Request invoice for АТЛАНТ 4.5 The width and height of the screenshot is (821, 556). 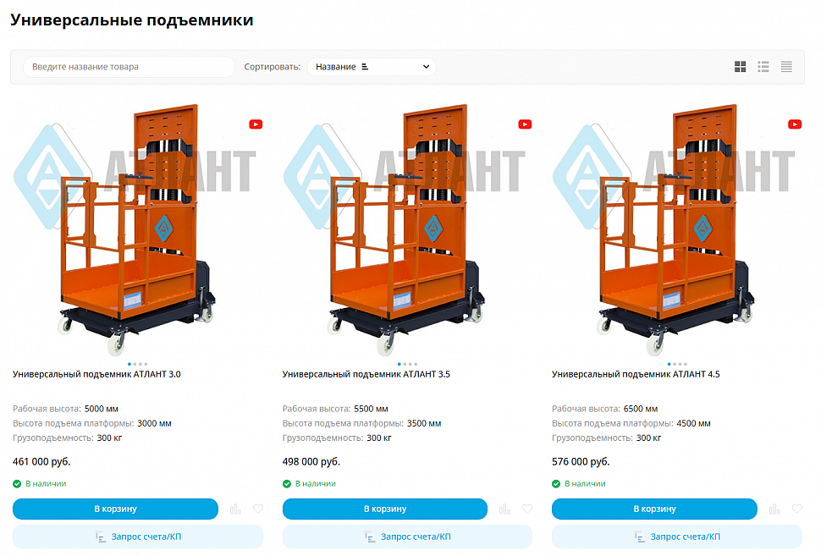click(x=676, y=537)
